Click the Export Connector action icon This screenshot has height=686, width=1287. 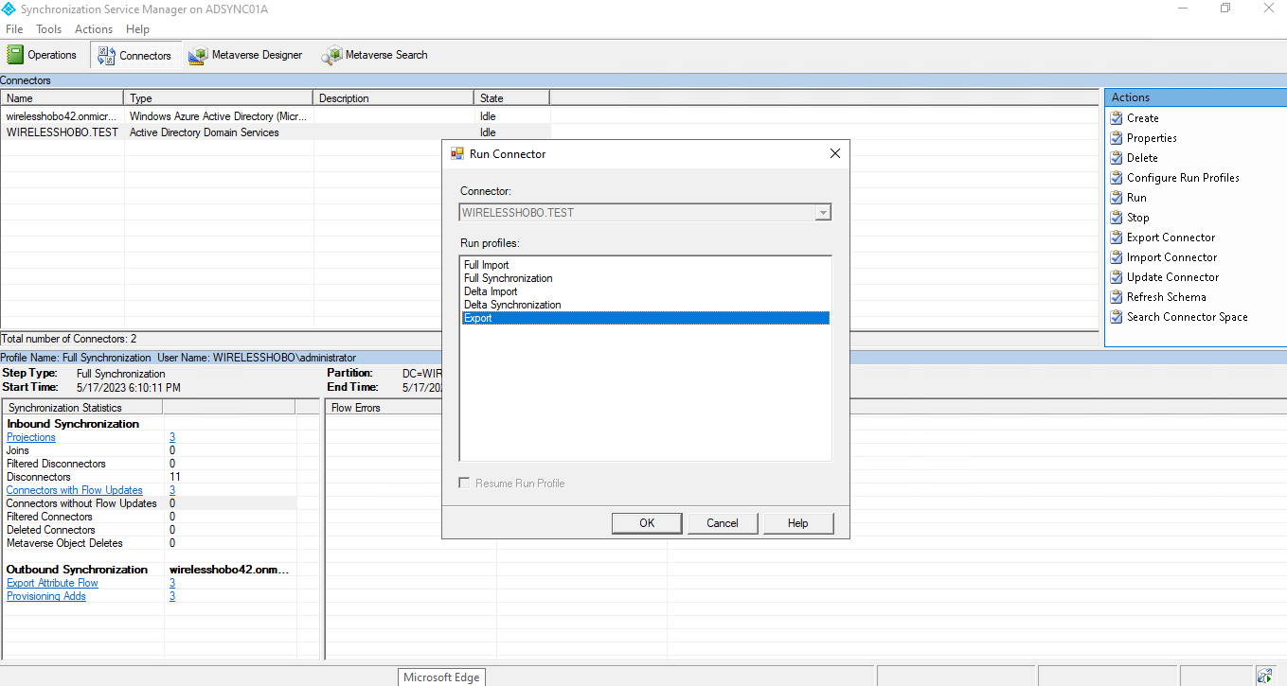coord(1117,237)
